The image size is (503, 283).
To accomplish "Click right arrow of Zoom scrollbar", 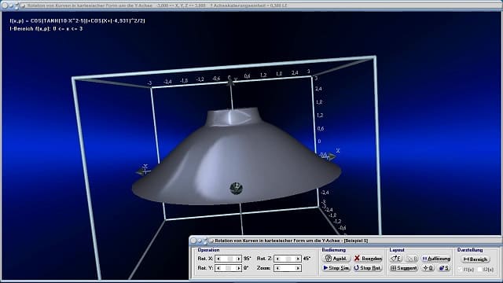I will point(298,268).
